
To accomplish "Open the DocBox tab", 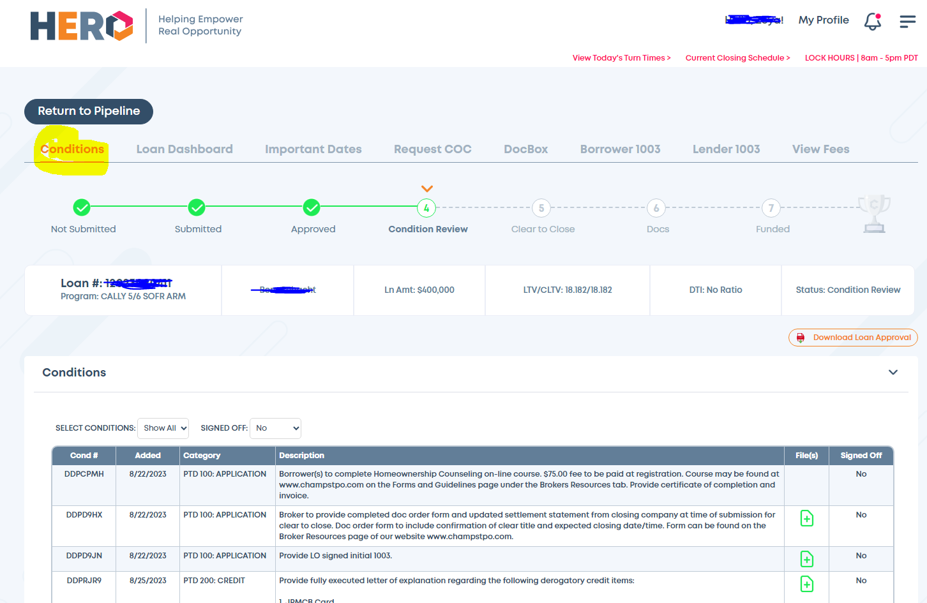I will (x=526, y=149).
